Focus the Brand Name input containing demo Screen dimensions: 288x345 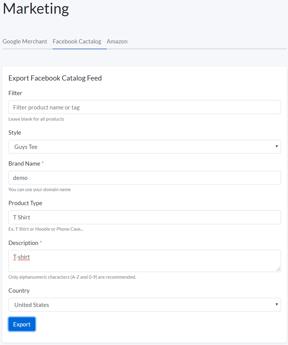[x=144, y=178]
